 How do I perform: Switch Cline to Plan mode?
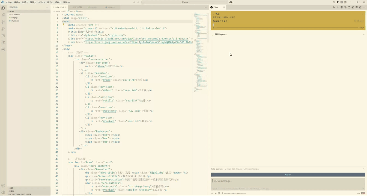[359, 193]
